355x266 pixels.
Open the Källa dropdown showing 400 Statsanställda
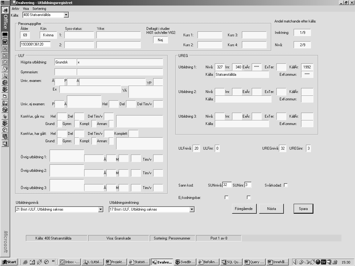pyautogui.click(x=66, y=15)
